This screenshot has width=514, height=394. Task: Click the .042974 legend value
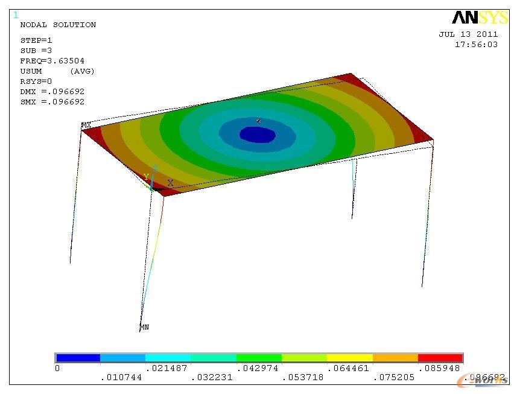(x=259, y=368)
